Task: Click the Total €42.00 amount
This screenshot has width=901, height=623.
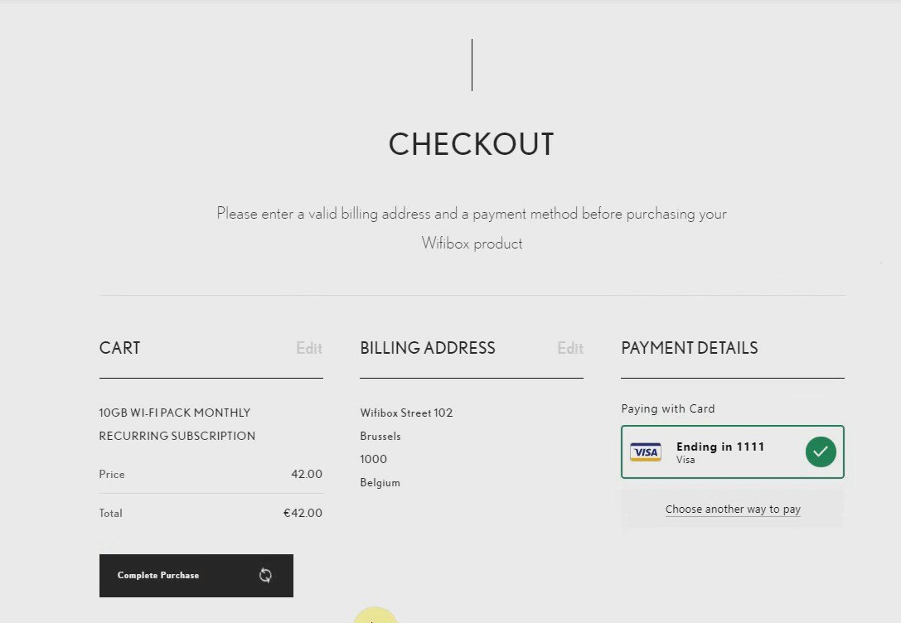Action: (x=303, y=514)
